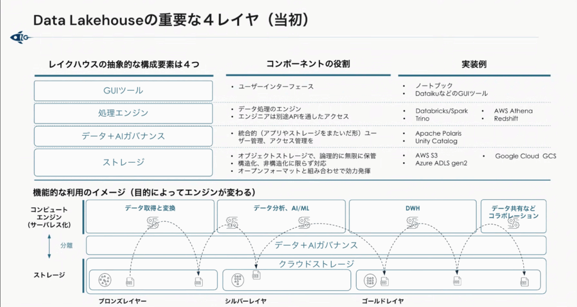Click the コンピュートエンジン(サーバレス化) side label
The image size is (577, 307).
[49, 217]
